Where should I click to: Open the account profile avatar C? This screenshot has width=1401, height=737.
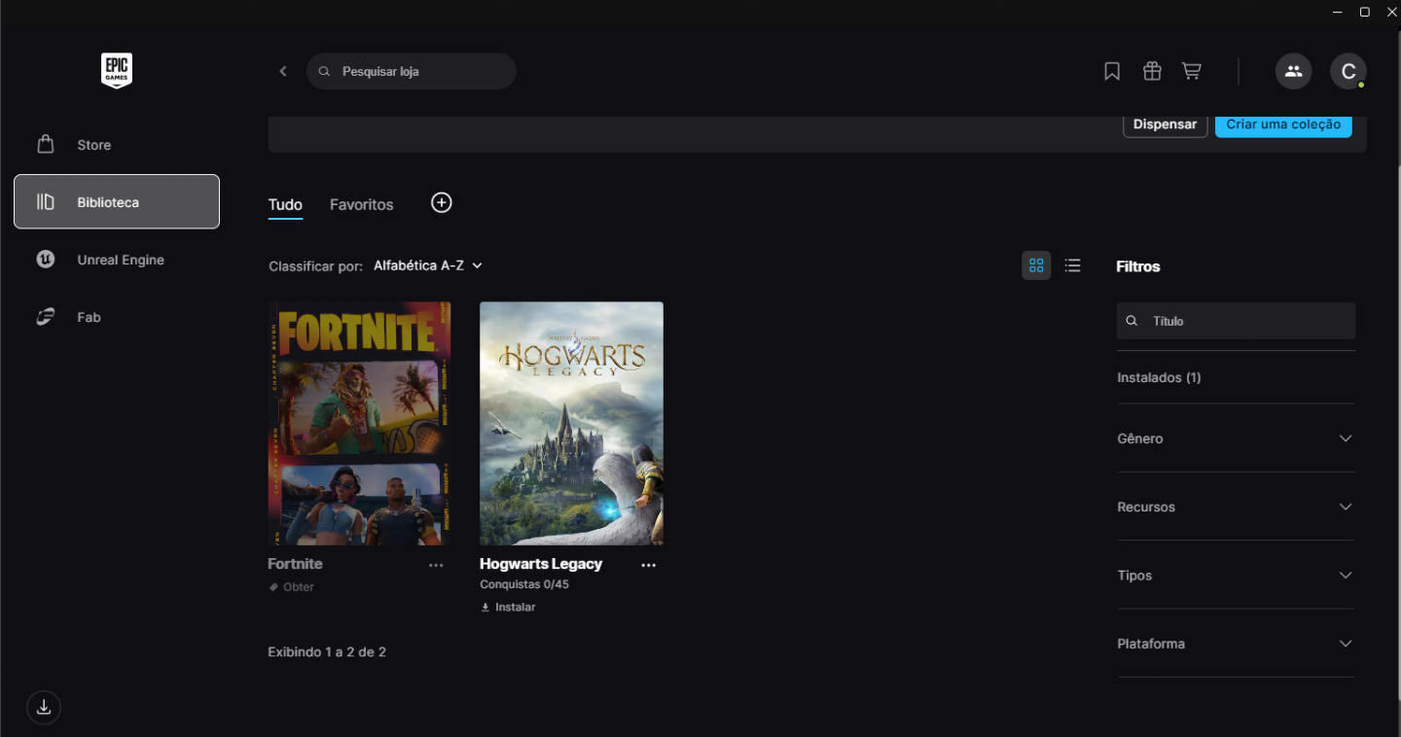(1347, 71)
